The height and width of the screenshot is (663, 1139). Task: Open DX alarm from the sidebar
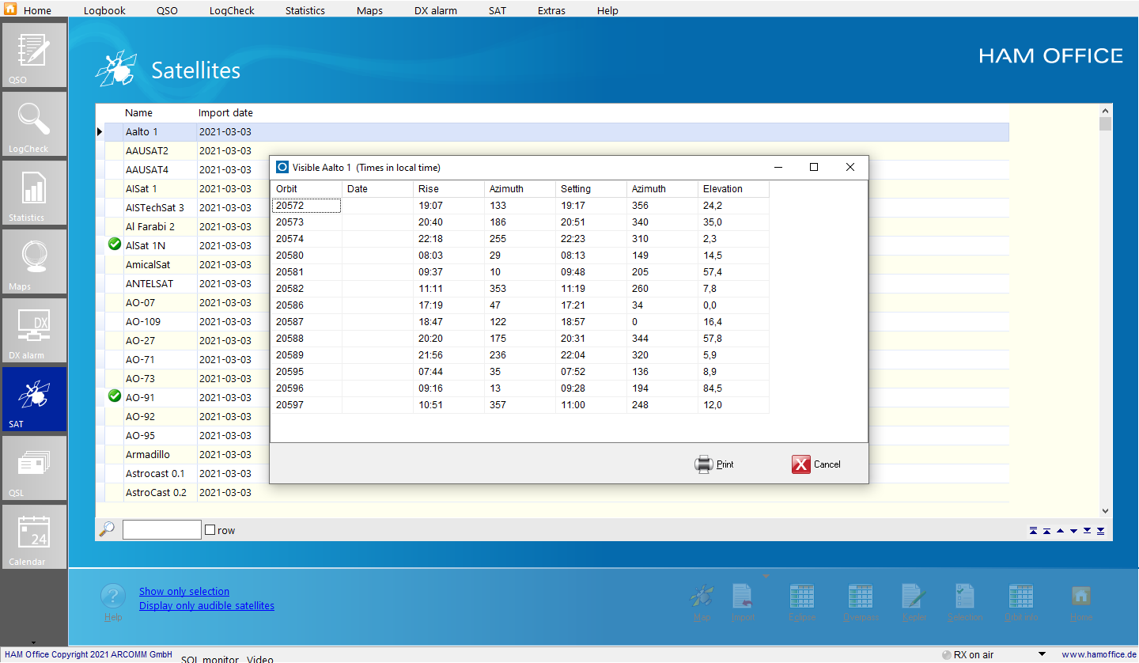[34, 330]
